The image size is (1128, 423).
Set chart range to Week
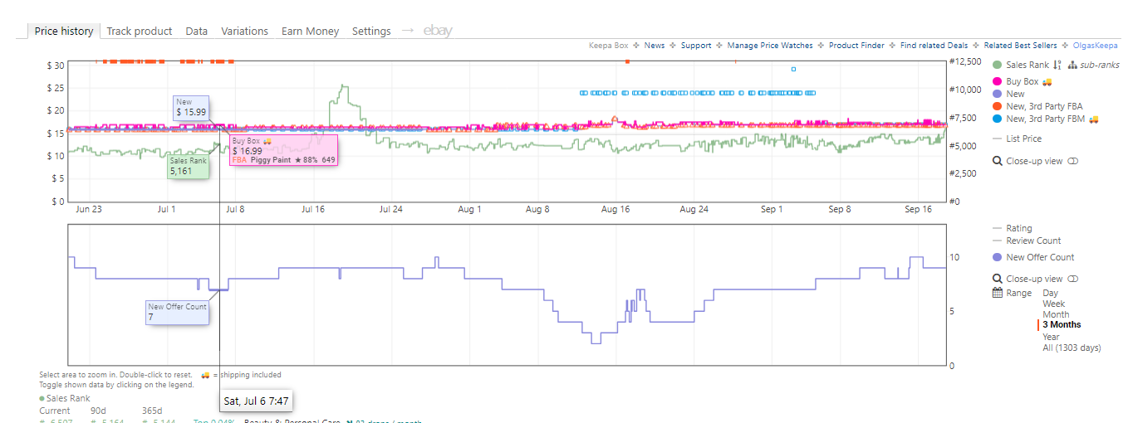(x=1053, y=304)
